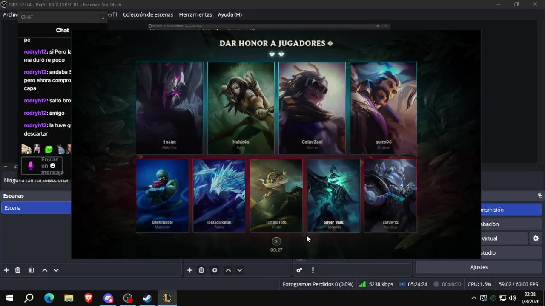The image size is (545, 306).
Task: Open Windows search from taskbar
Action: pos(29,298)
